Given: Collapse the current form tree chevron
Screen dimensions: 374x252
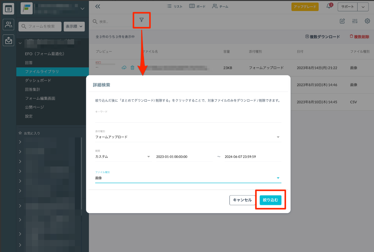Looking at the screenshot, I should tap(20, 43).
